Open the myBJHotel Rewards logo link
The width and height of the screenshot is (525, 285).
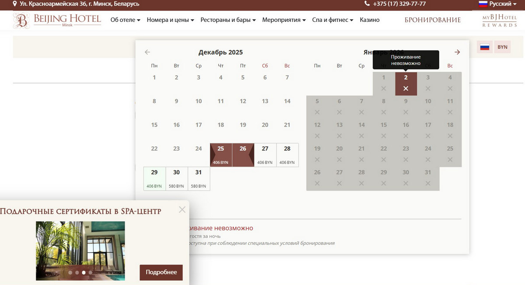click(499, 20)
